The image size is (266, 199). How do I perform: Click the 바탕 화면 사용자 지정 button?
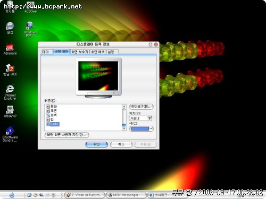pos(66,135)
